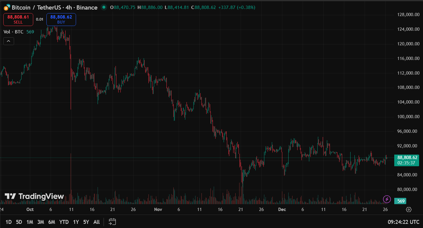This screenshot has width=423, height=228.
Task: Click the Nov label on time axis
Action: tap(158, 209)
